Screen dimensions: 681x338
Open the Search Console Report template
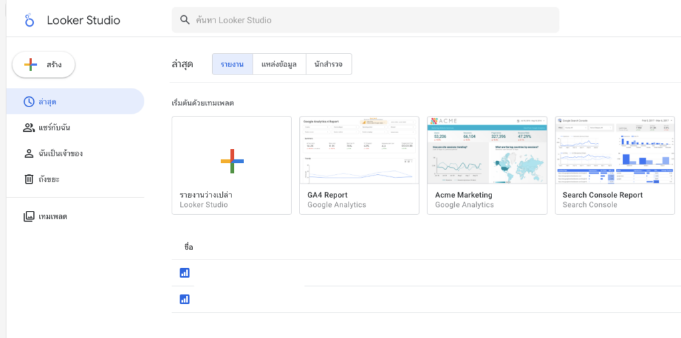(x=614, y=150)
